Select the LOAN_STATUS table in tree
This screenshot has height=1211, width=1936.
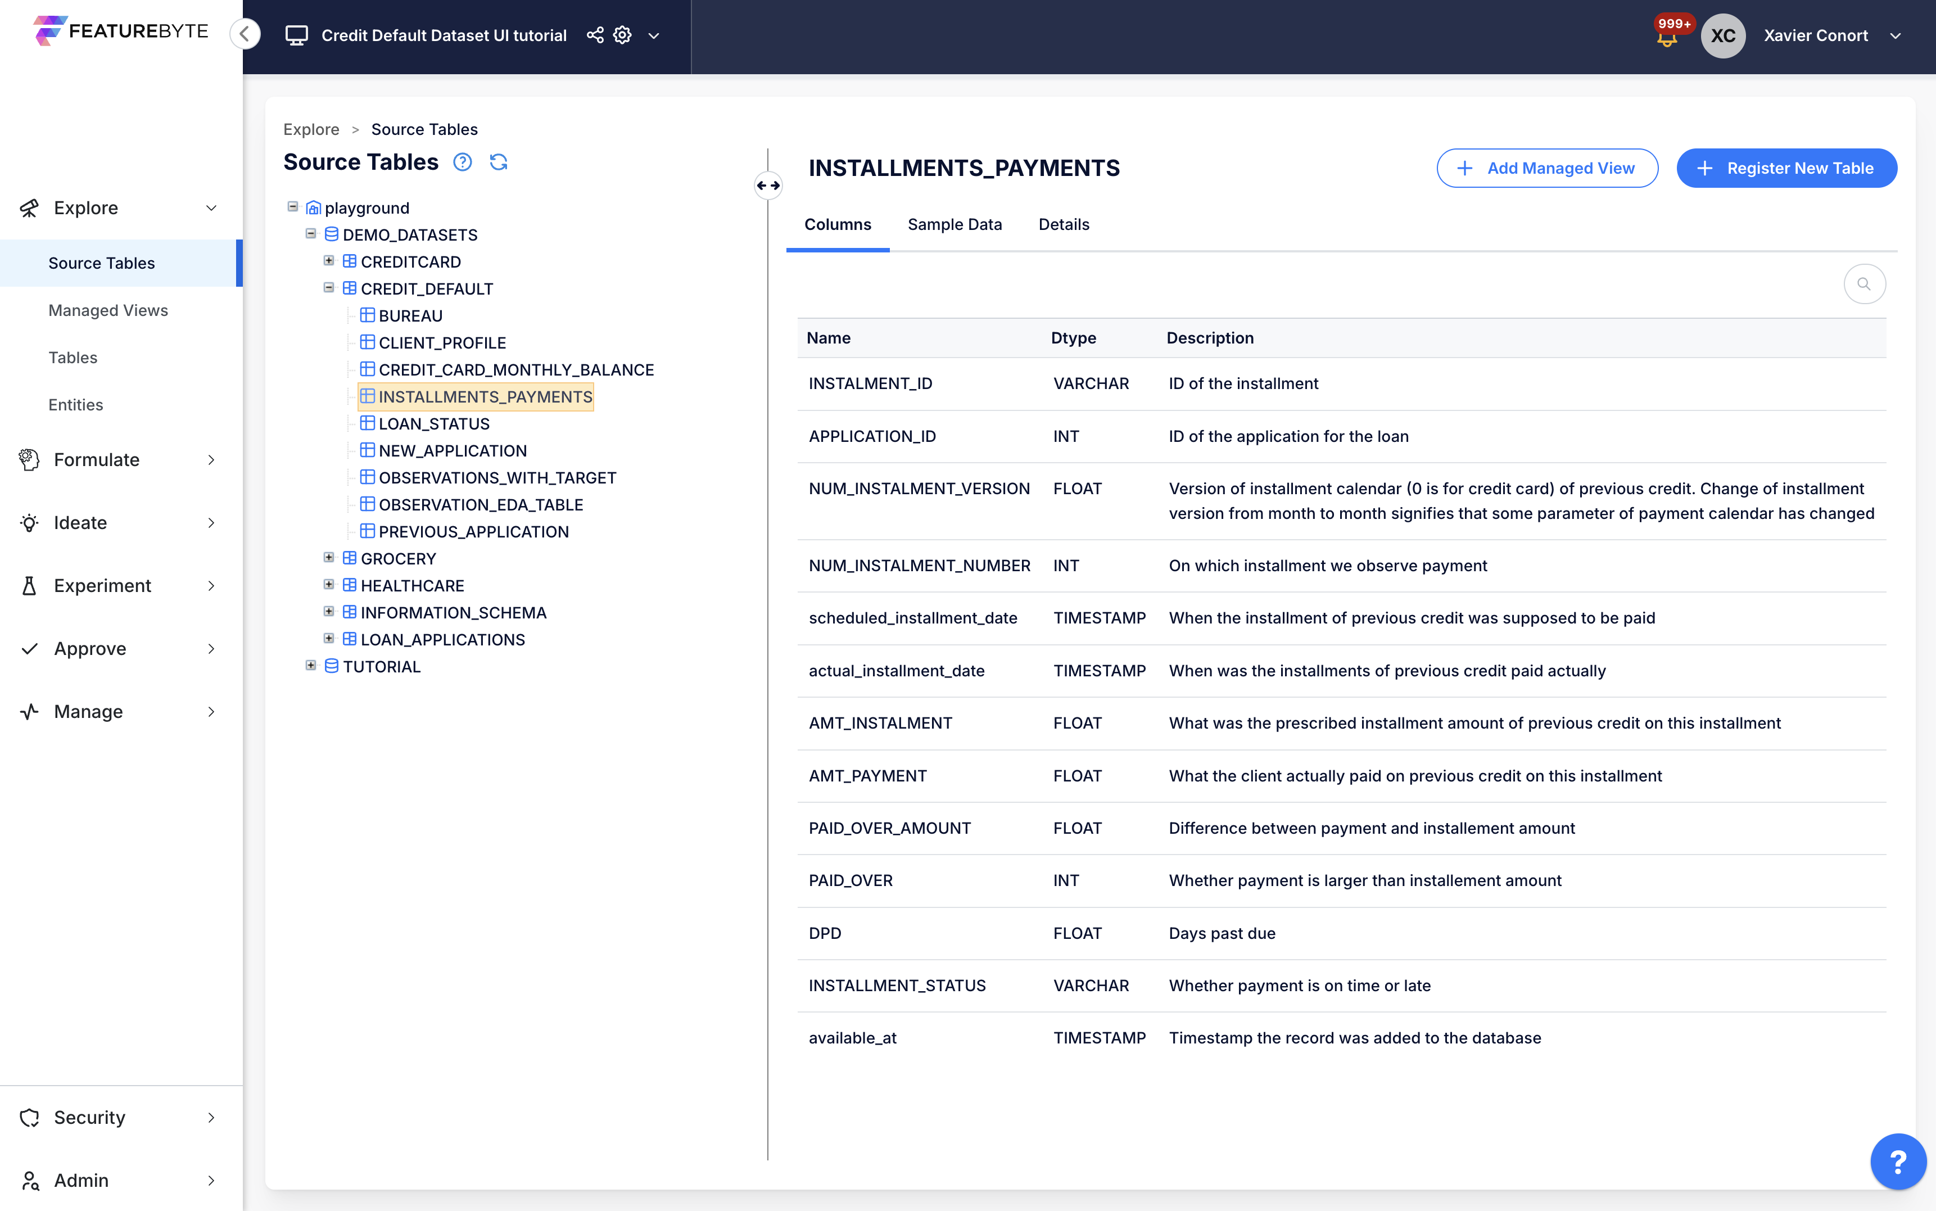click(x=433, y=424)
